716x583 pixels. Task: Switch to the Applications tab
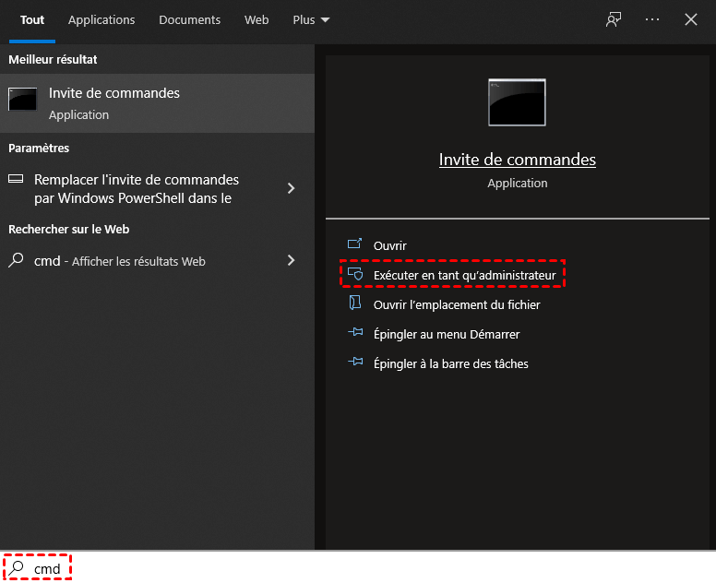pyautogui.click(x=101, y=19)
